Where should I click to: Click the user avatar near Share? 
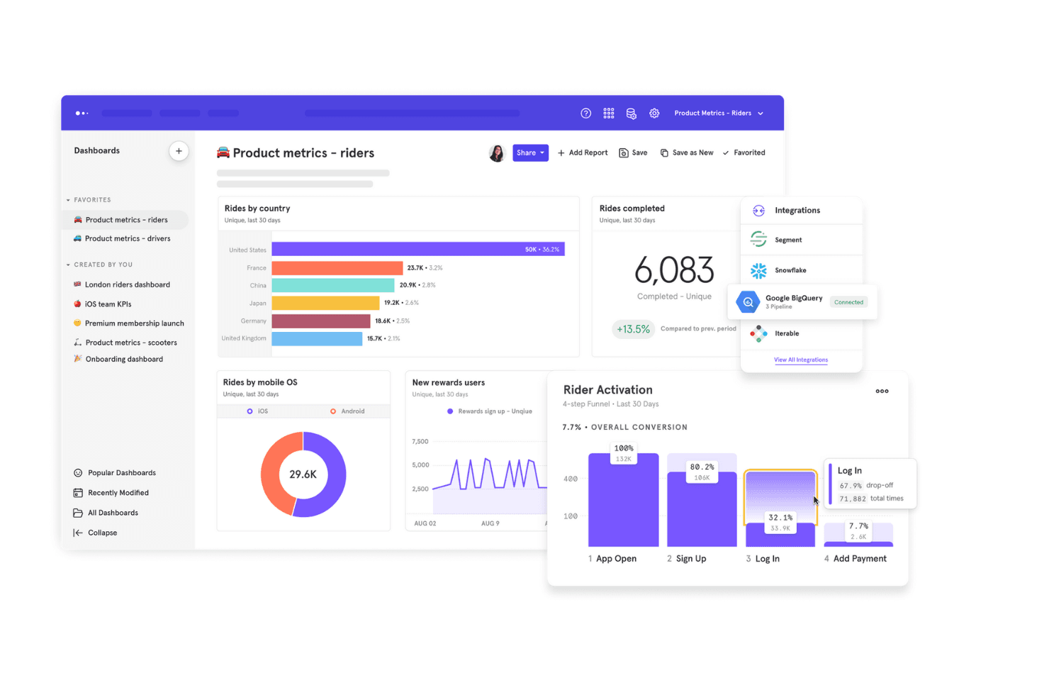click(x=497, y=152)
